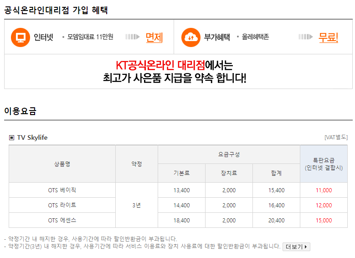Screen dimensions: 355x258
Task: Click the 13,400 base fee cell
Action: pos(181,190)
